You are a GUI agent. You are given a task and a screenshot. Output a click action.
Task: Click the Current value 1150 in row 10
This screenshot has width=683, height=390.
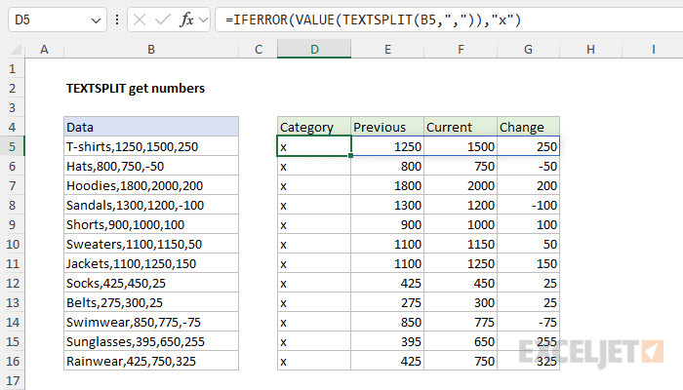(x=461, y=244)
